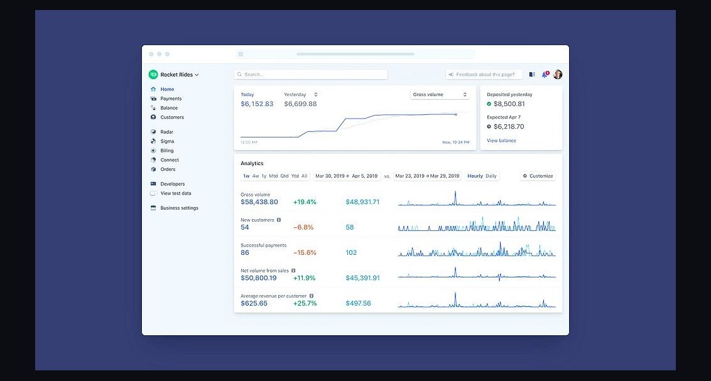Select the Mtd time range

click(273, 176)
